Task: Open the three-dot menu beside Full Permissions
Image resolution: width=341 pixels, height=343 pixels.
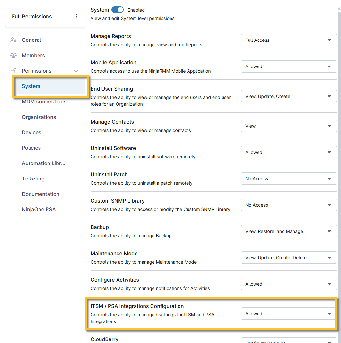Action: click(x=77, y=16)
